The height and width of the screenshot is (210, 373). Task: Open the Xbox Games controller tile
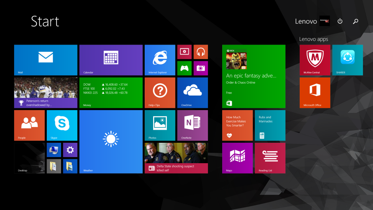[x=184, y=68]
